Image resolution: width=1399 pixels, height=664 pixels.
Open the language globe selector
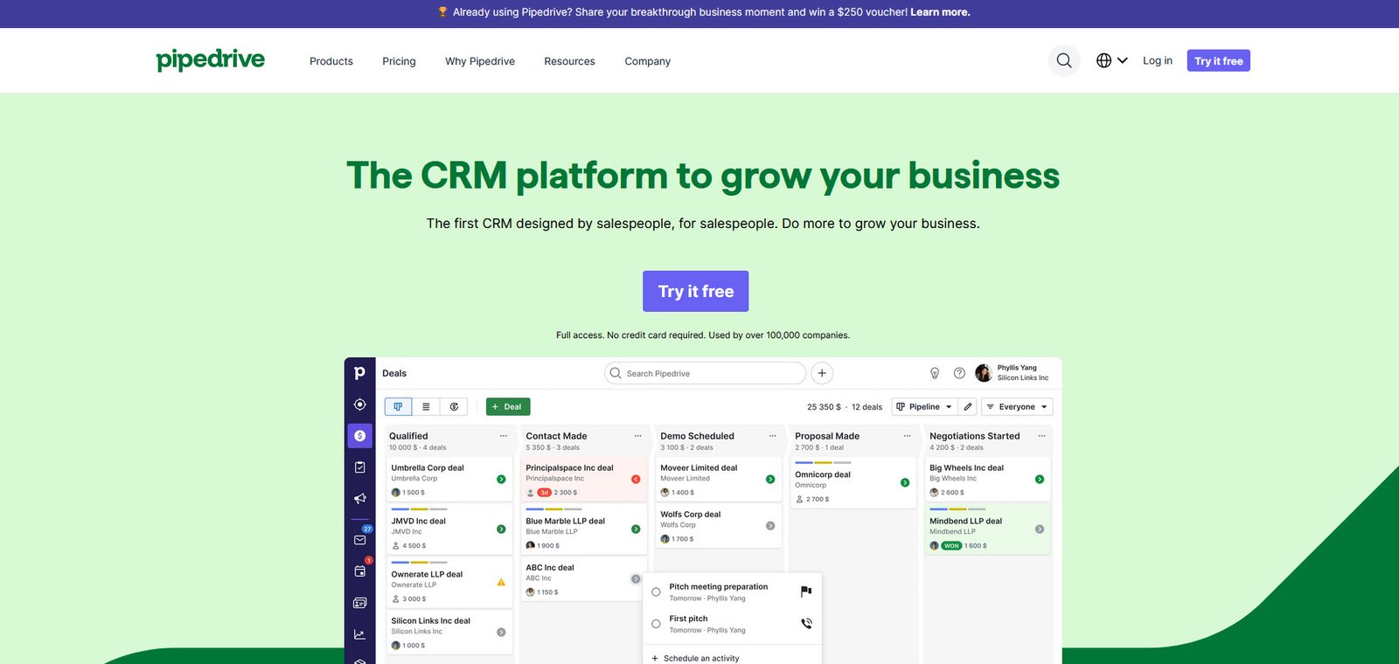(x=1111, y=60)
